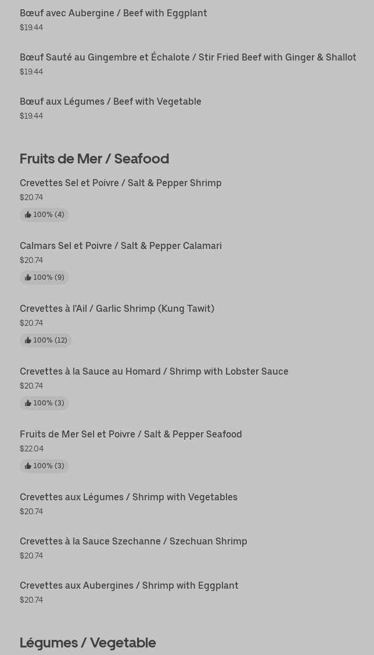Click the 100% (9) rating badge
Image resolution: width=374 pixels, height=655 pixels.
click(x=49, y=277)
